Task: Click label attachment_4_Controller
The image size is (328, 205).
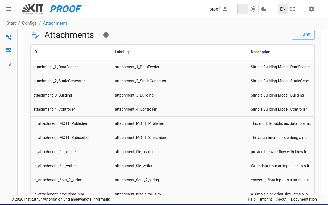Action: [136, 109]
